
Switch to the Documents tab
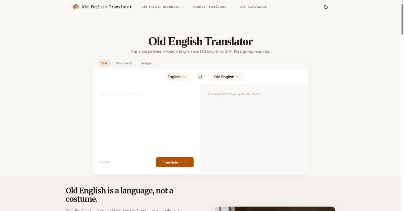[124, 63]
